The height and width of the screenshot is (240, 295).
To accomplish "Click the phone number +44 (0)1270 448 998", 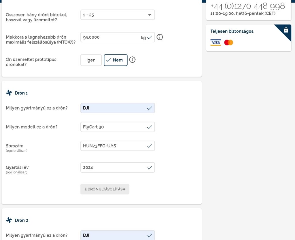I will (x=247, y=6).
